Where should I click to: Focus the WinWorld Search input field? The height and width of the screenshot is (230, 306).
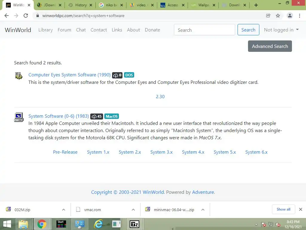[204, 30]
